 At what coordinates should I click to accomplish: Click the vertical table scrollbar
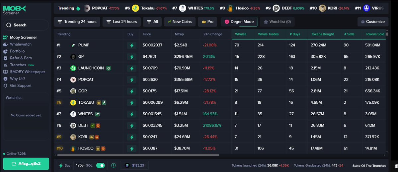387,34
